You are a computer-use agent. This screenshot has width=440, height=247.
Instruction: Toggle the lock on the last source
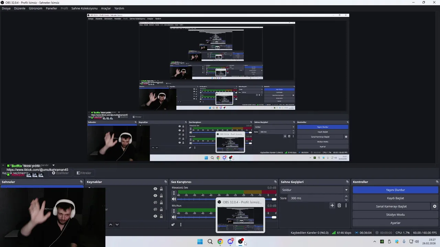(161, 216)
